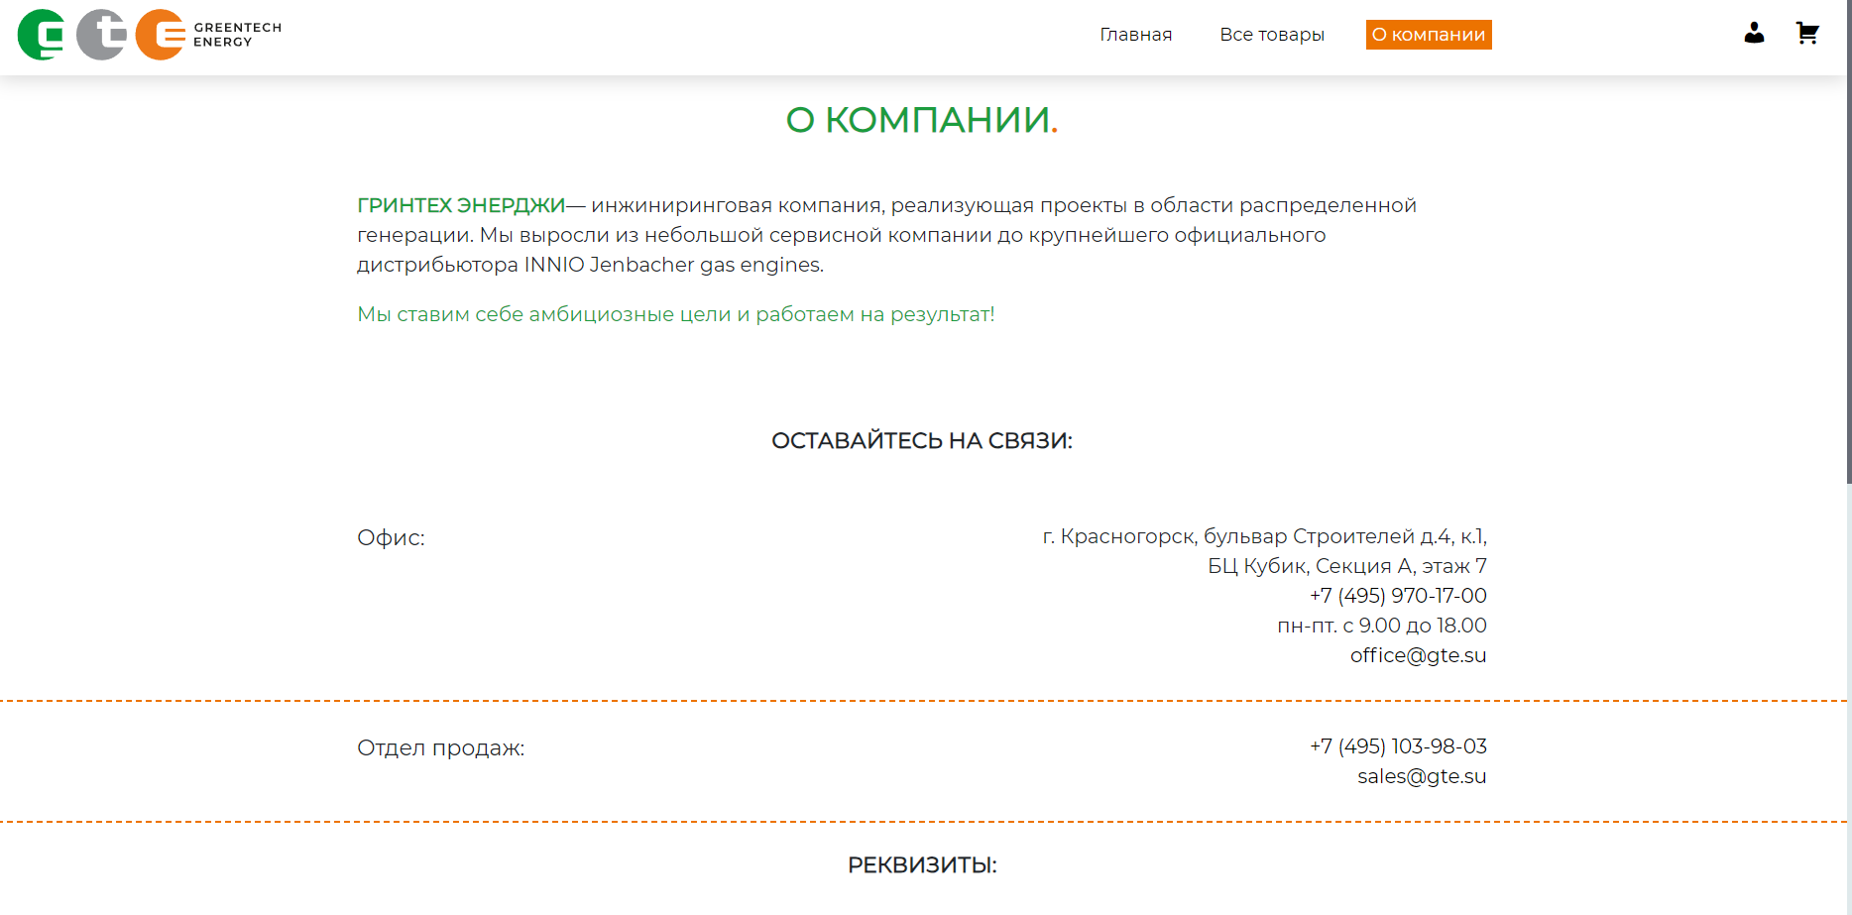This screenshot has height=915, width=1852.
Task: Select the green G letter in the logo
Action: (40, 37)
